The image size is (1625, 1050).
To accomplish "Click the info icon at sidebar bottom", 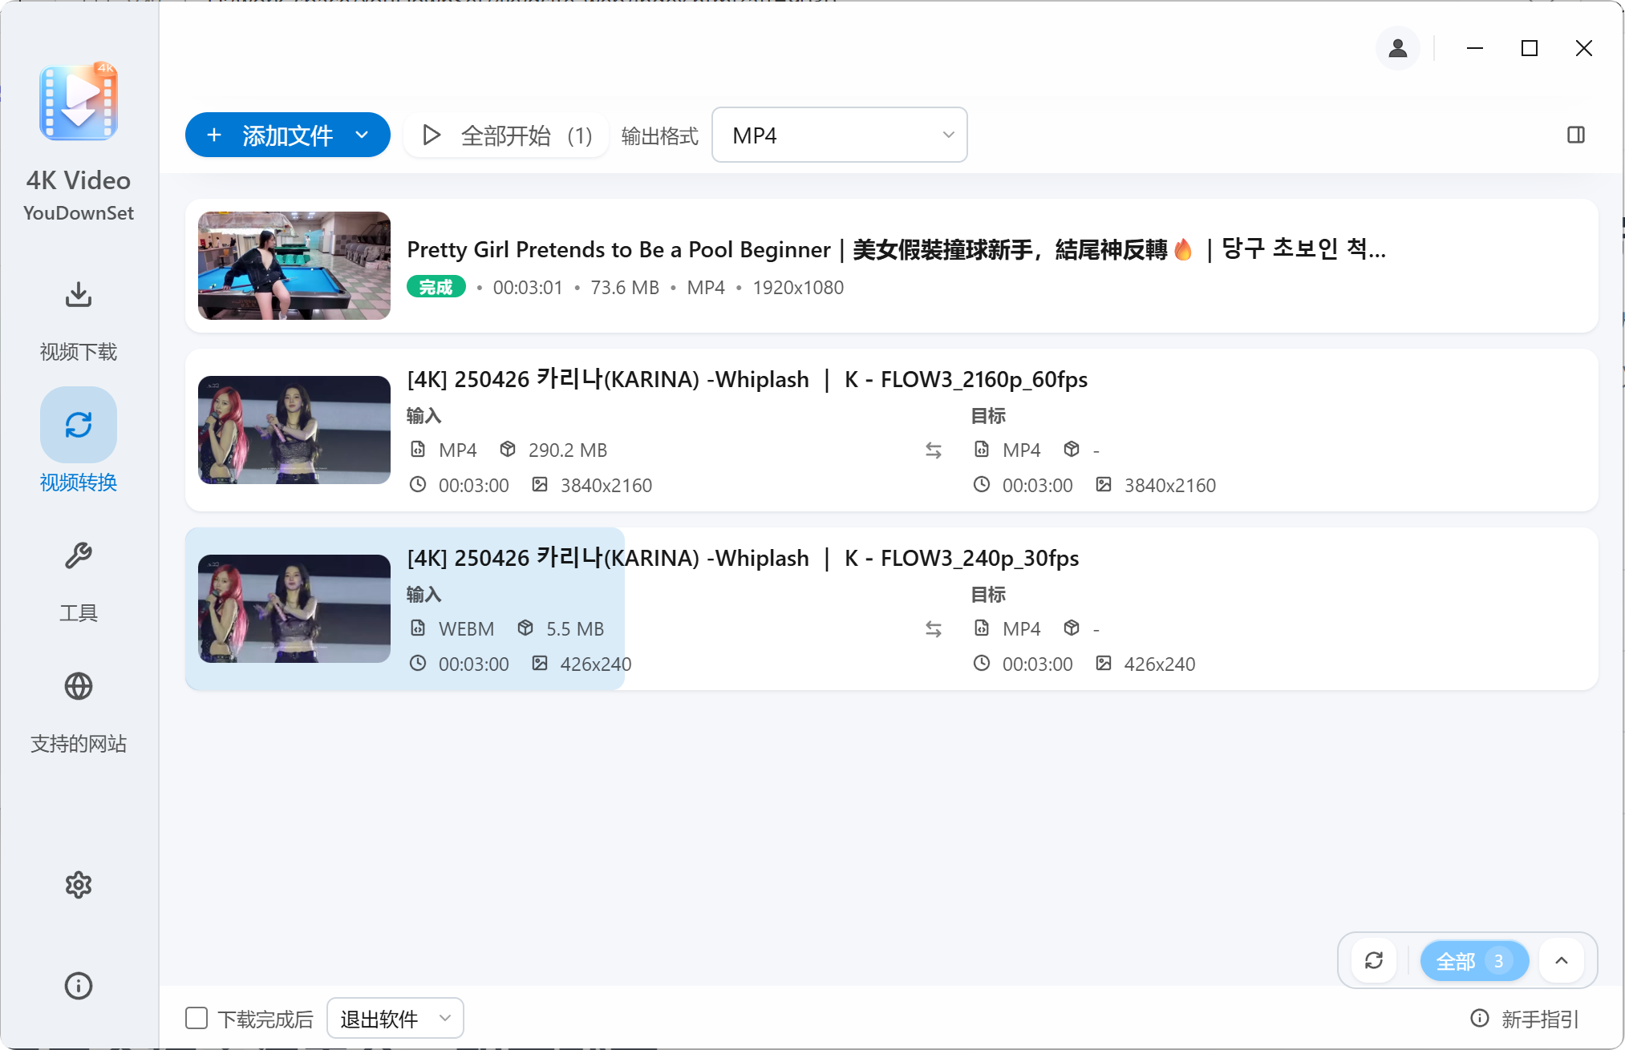I will coord(78,986).
